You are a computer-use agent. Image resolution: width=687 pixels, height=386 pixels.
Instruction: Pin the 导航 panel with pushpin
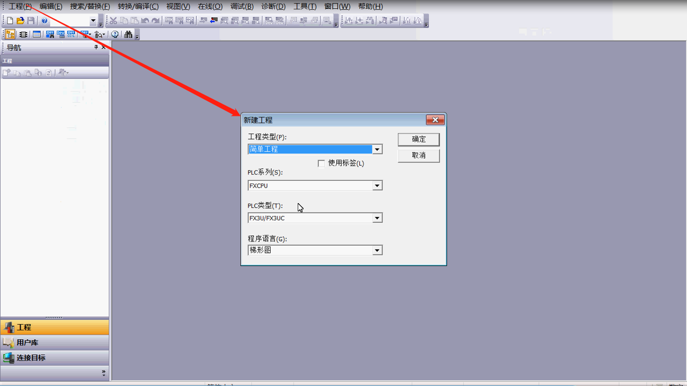click(x=96, y=47)
